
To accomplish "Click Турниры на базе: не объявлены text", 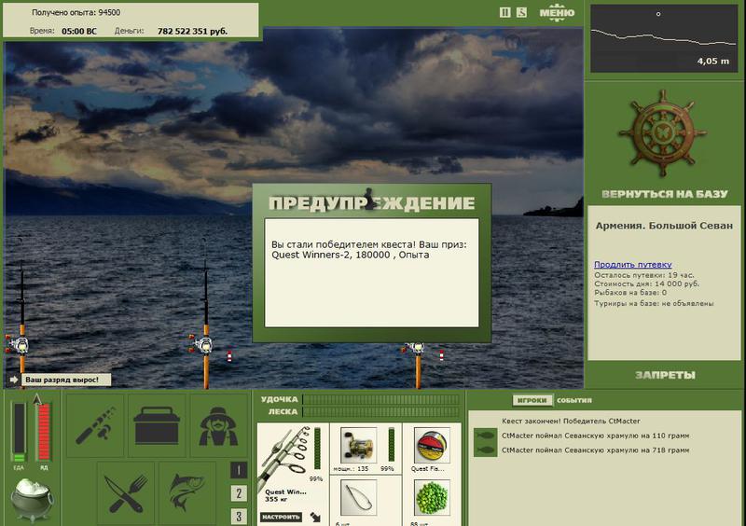I will [654, 303].
